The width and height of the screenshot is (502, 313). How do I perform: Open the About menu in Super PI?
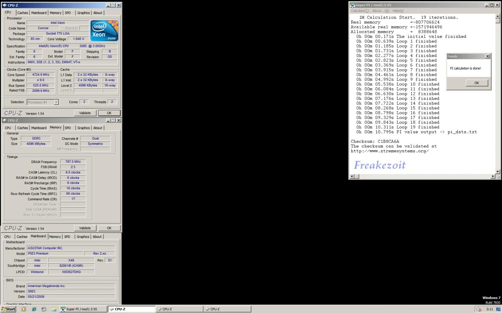click(381, 11)
